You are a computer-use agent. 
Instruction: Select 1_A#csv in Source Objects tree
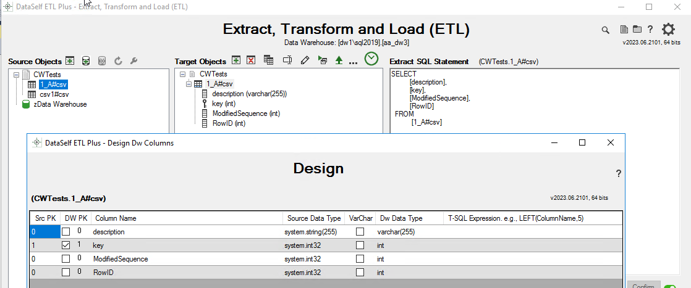pos(53,84)
